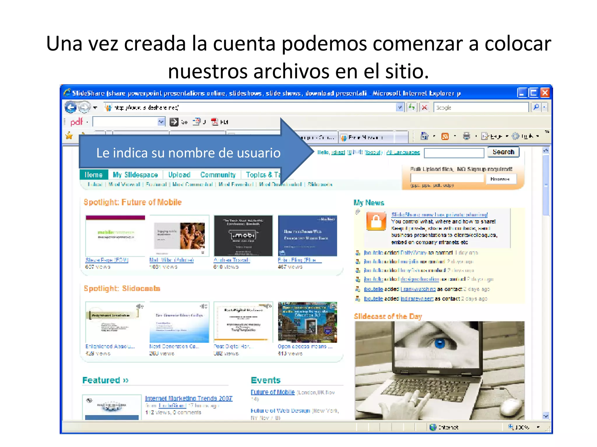Screen dimensions: 597x447
Task: Click the username link after Hello
Action: click(x=338, y=152)
